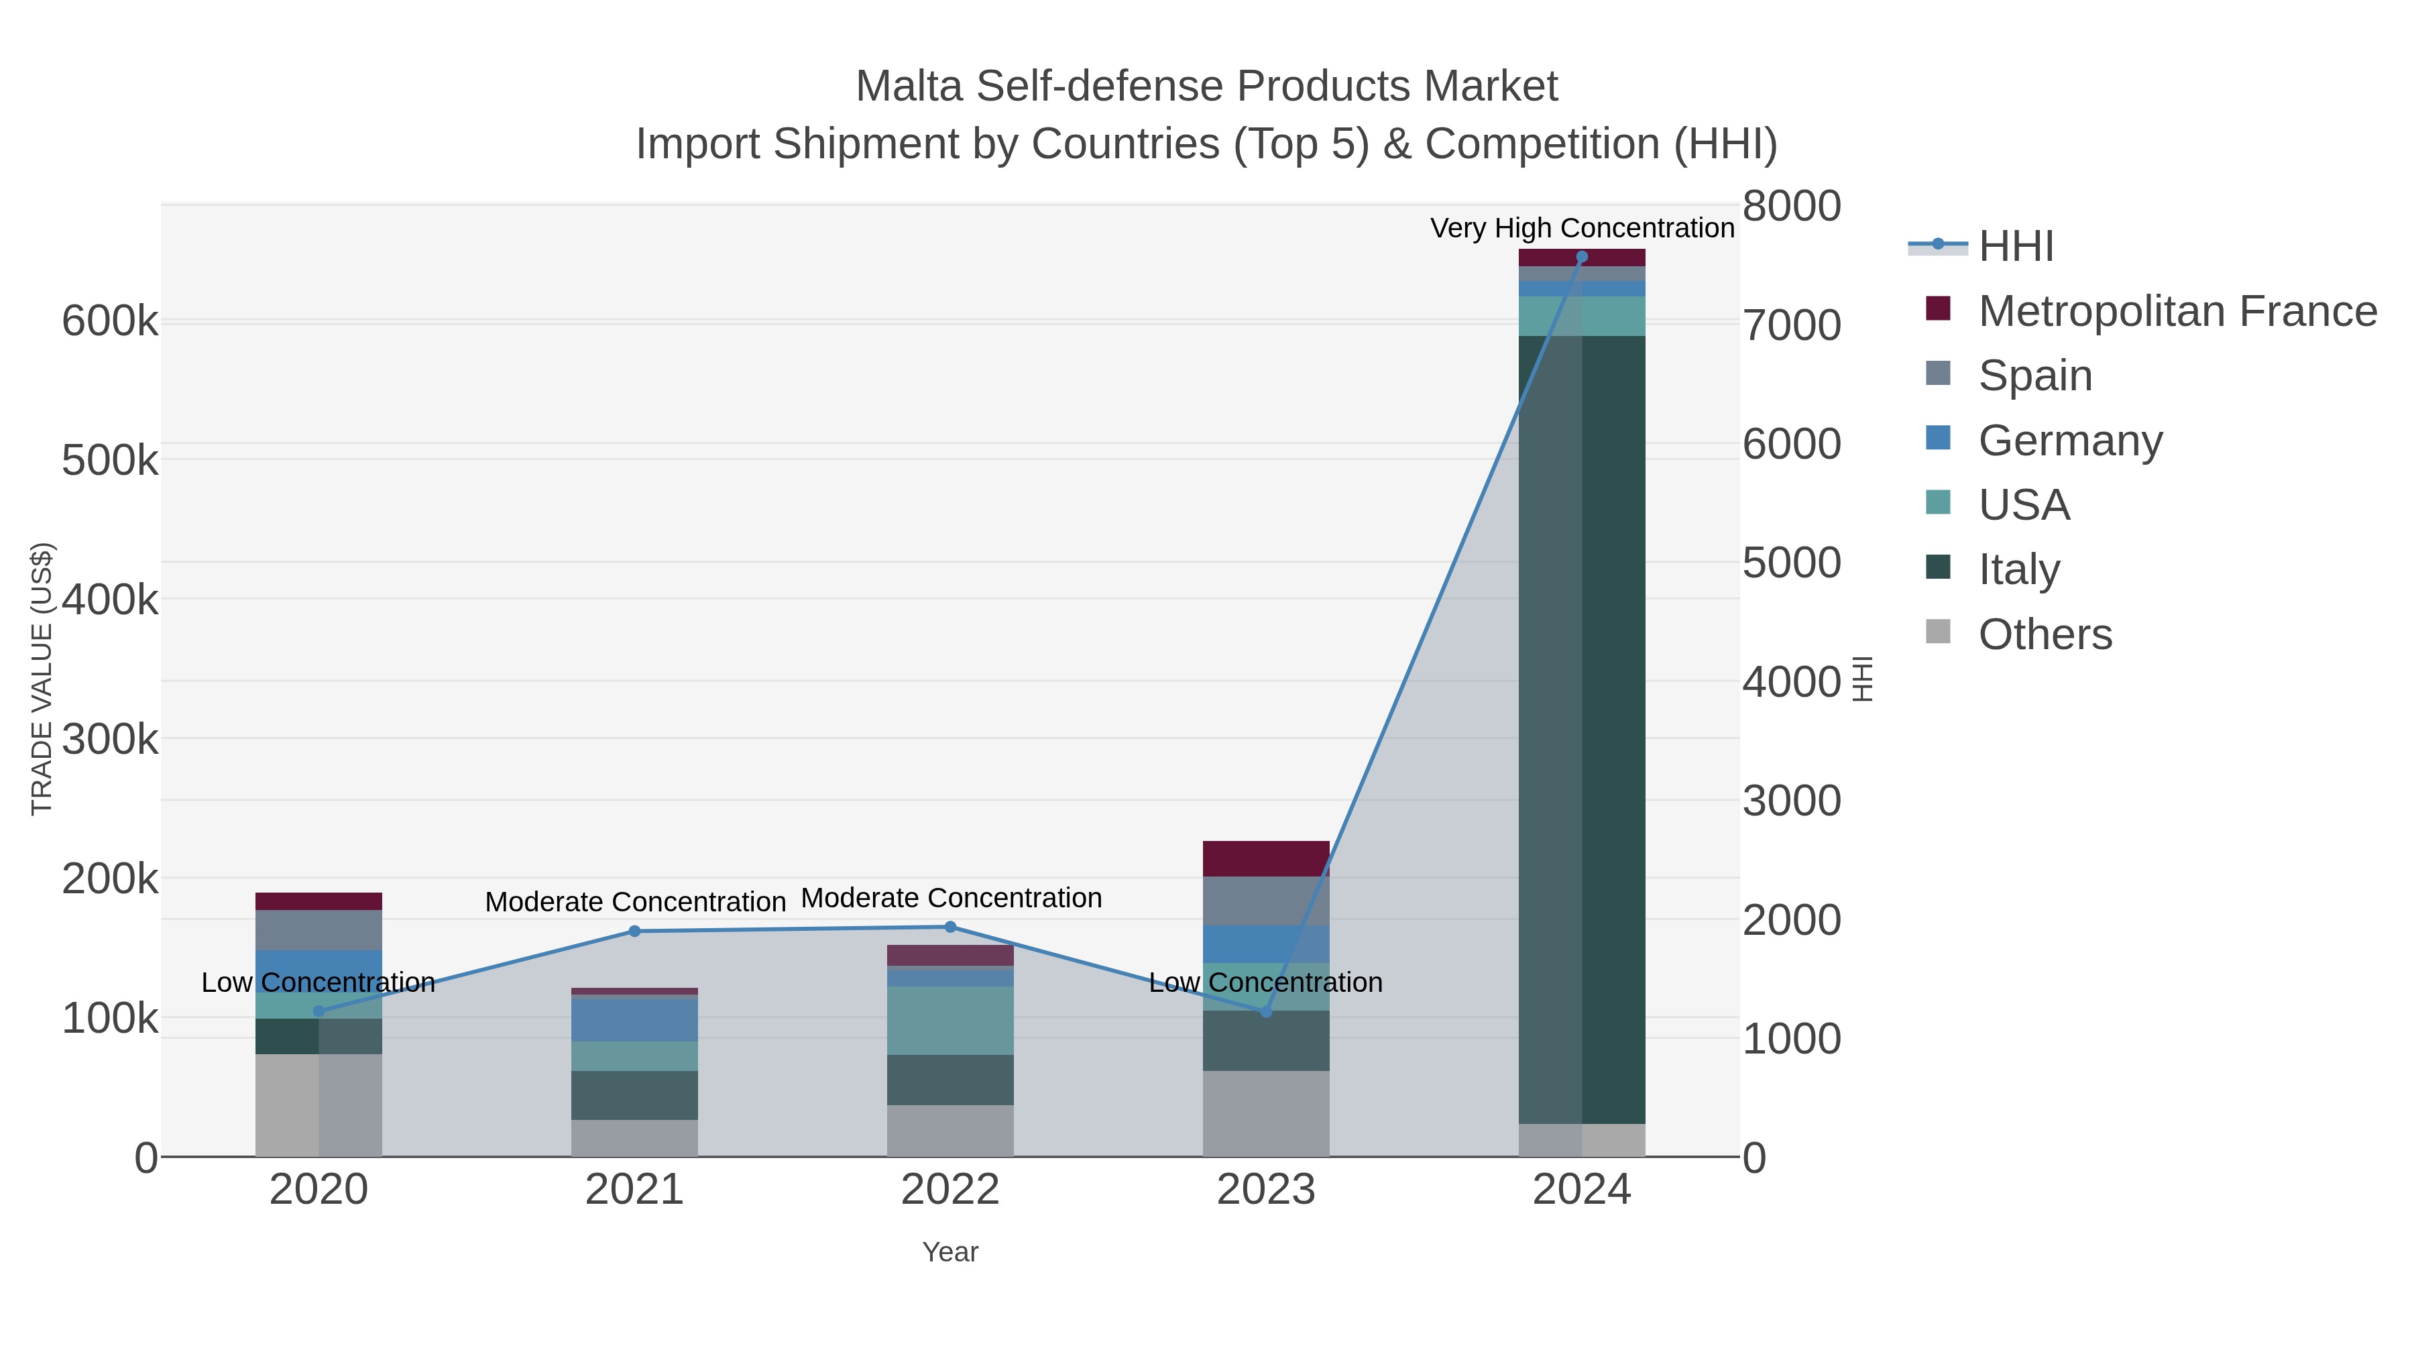Toggle Spain legend entry
The width and height of the screenshot is (2414, 1358).
pyautogui.click(x=2008, y=376)
